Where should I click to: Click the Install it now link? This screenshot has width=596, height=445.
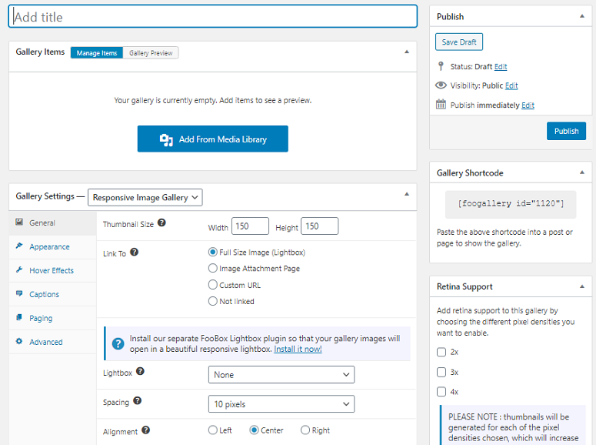pos(298,349)
